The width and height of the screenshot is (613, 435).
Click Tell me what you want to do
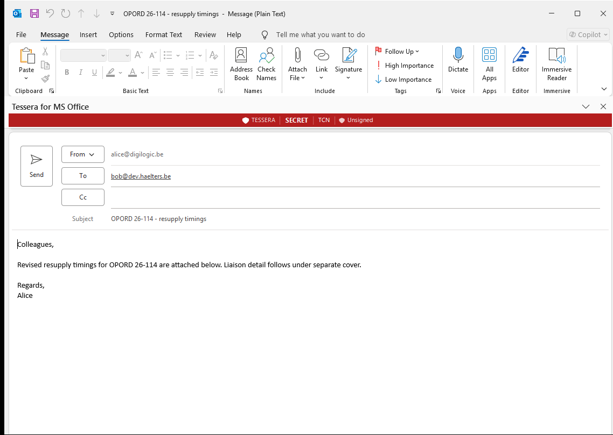(321, 35)
